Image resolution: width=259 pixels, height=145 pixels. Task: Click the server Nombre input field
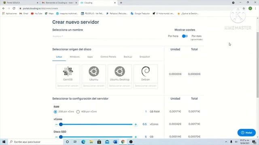(x=107, y=36)
